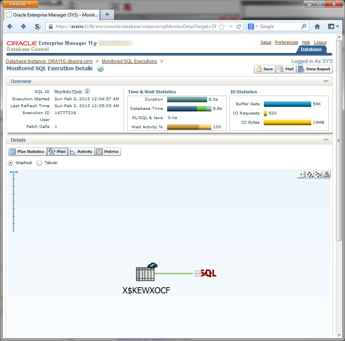Click the URL address field
Viewport: 345px width, 341px height.
coord(136,26)
